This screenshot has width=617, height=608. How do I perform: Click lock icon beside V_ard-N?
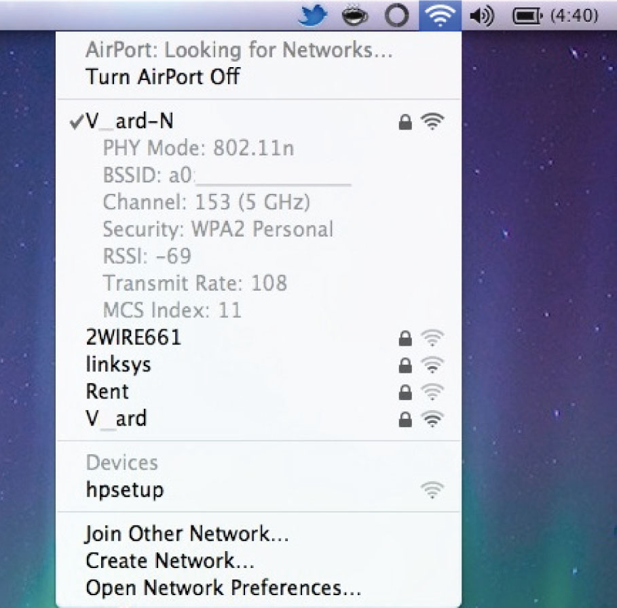coord(405,122)
